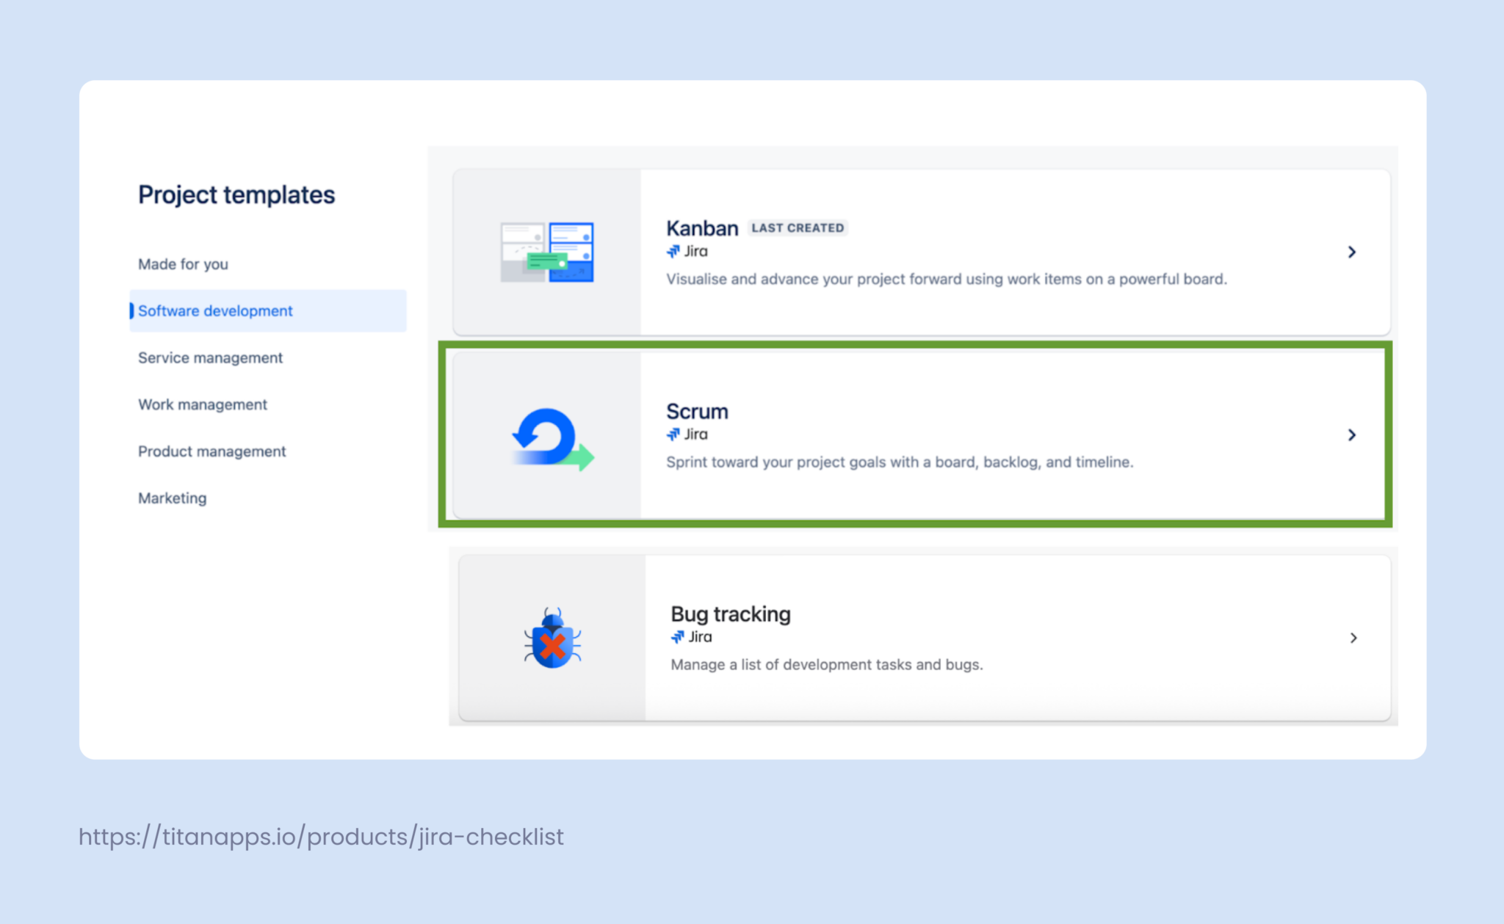
Task: Open the titanapps.io jira-checklist link
Action: pyautogui.click(x=321, y=836)
